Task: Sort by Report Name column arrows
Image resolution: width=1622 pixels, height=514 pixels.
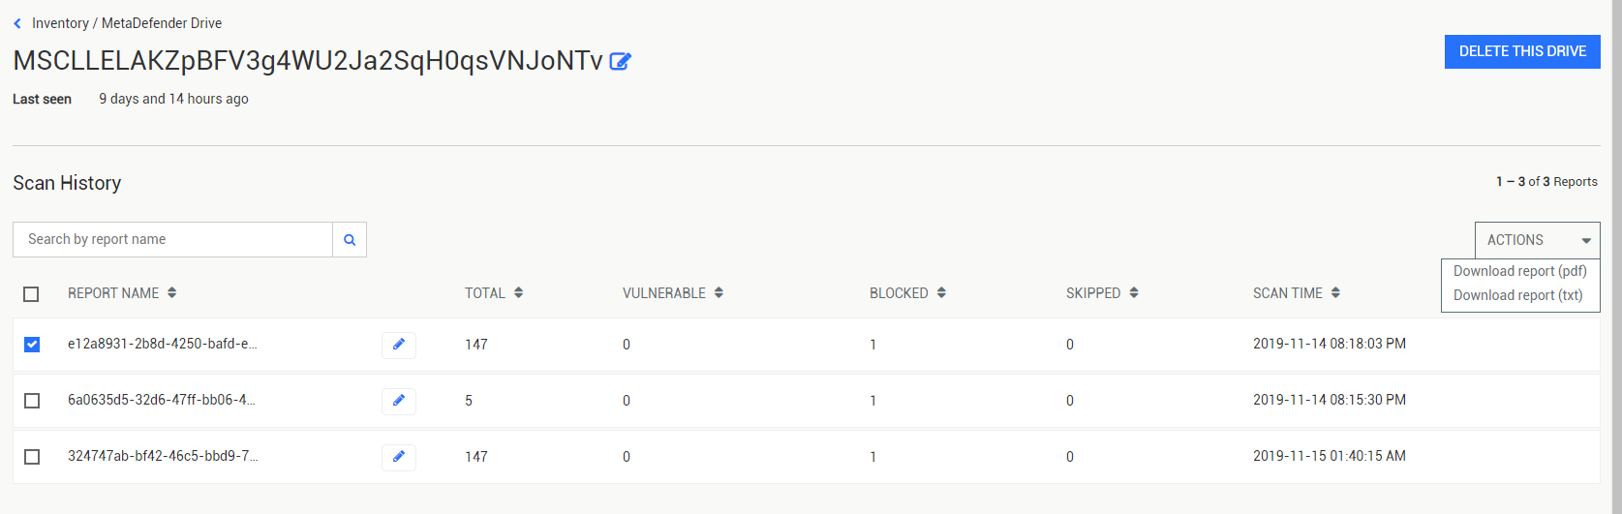Action: 171,292
